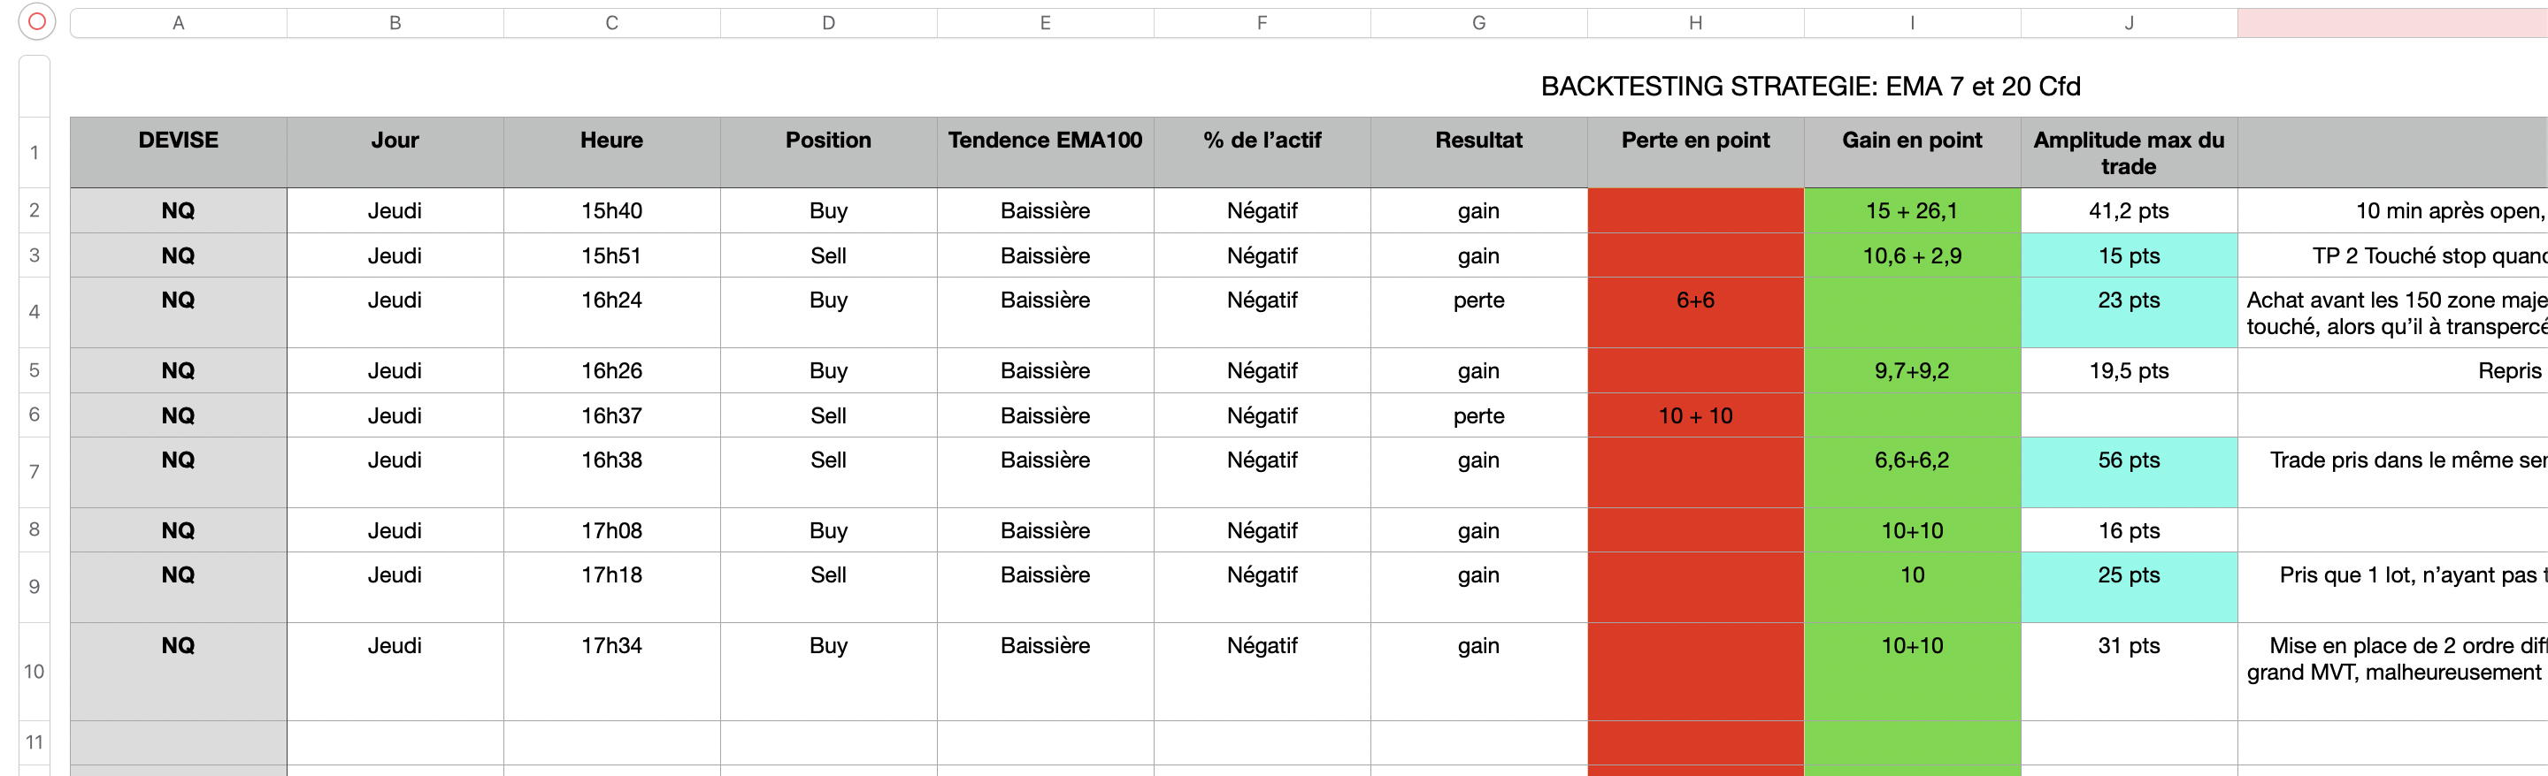2548x776 pixels.
Task: Click the table title BACKTESTING STRATEGIE
Action: pyautogui.click(x=1810, y=87)
